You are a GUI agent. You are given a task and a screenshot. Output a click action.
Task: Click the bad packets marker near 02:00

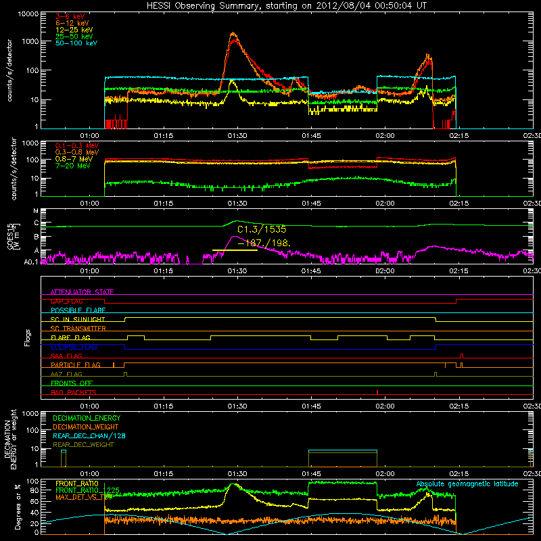[377, 392]
